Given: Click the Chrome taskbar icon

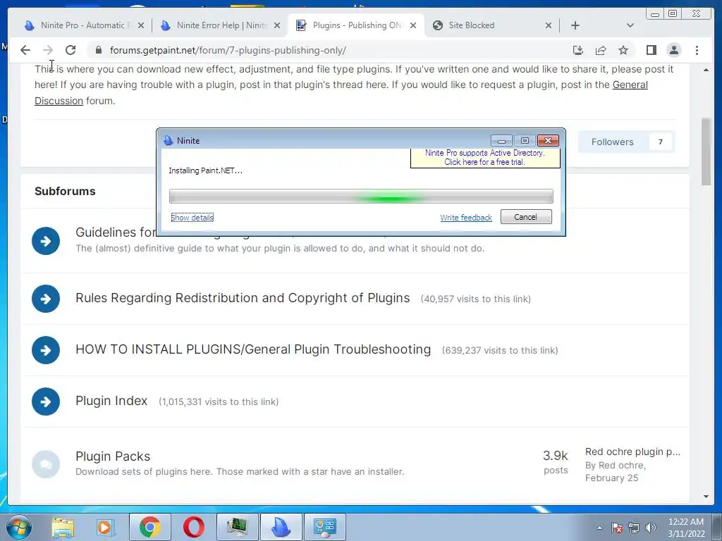Looking at the screenshot, I should point(149,527).
